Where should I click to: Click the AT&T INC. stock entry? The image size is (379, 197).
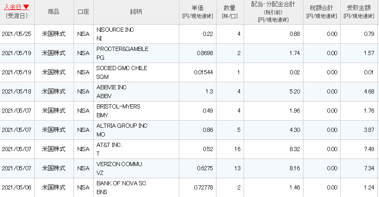(109, 145)
